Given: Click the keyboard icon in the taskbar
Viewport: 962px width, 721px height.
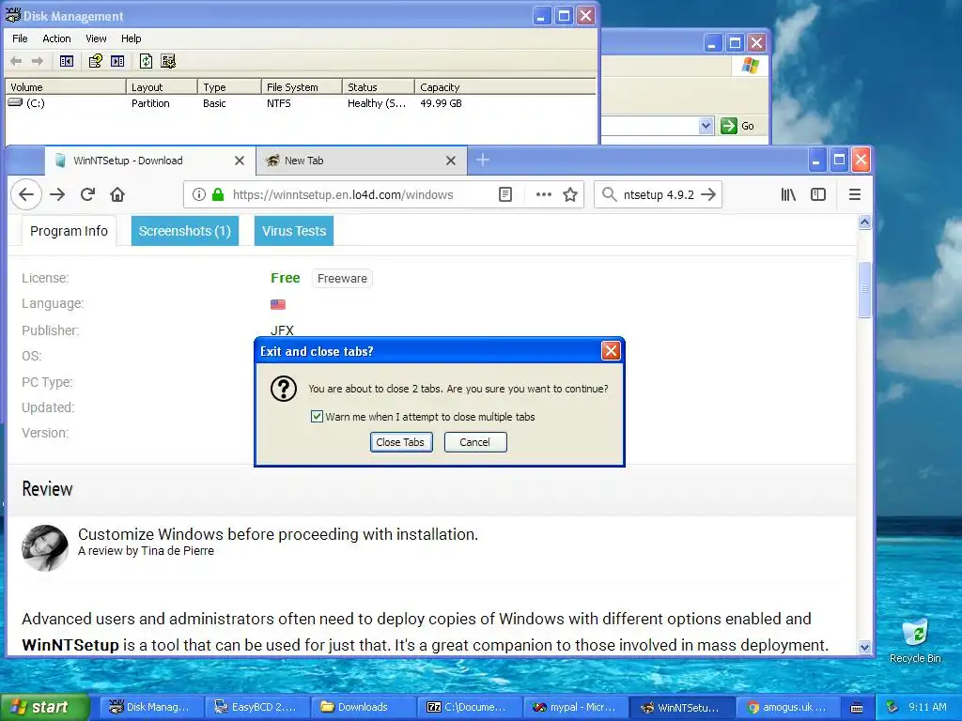Looking at the screenshot, I should point(857,708).
